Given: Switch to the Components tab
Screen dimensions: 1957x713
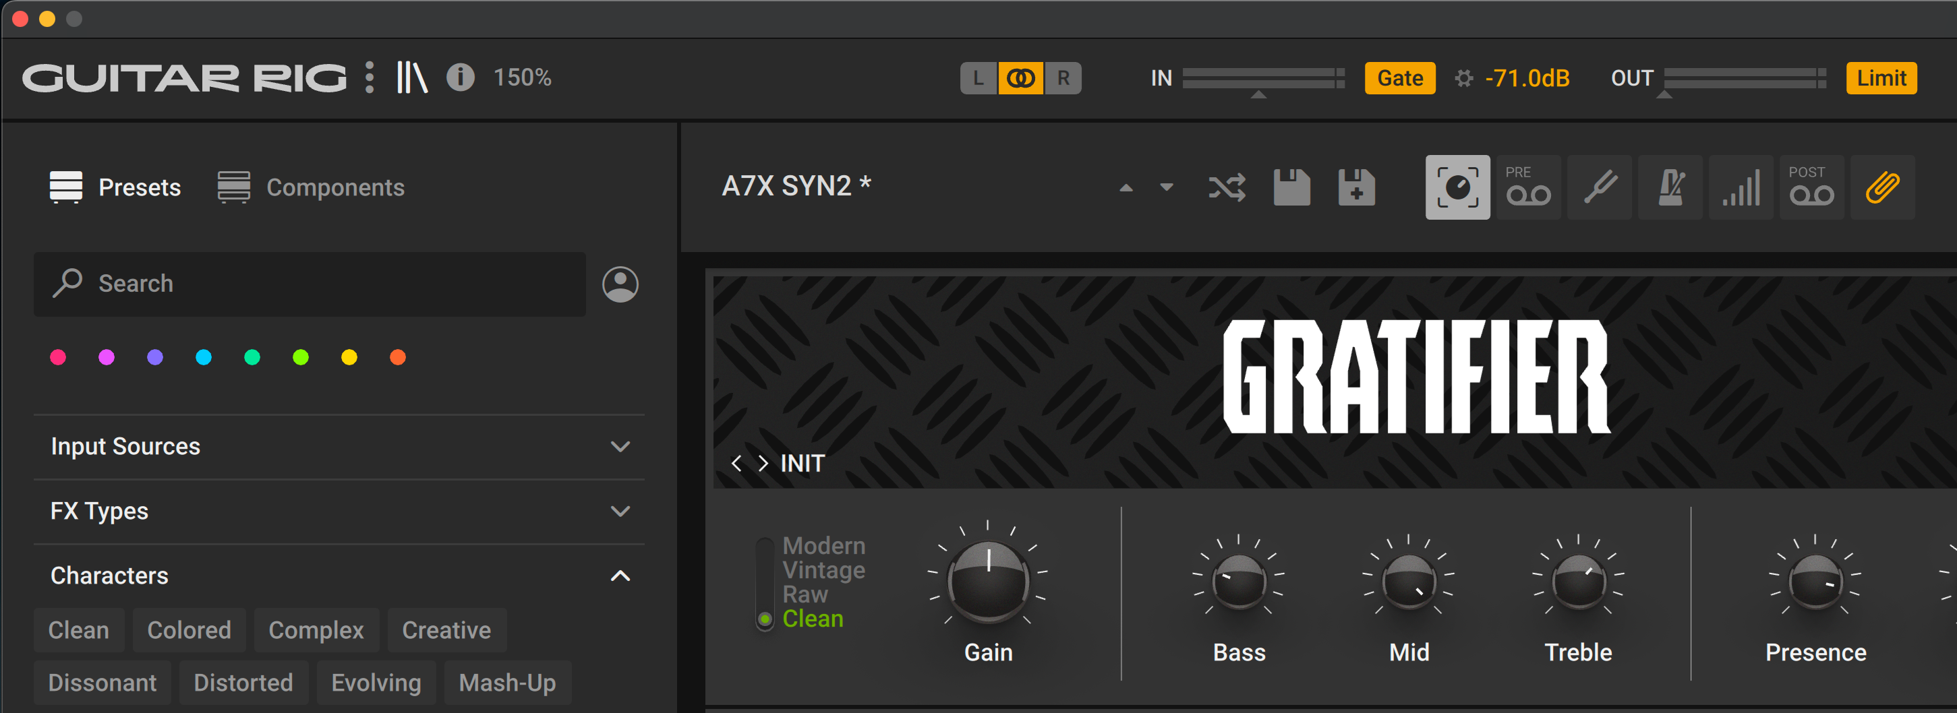Looking at the screenshot, I should coord(311,187).
